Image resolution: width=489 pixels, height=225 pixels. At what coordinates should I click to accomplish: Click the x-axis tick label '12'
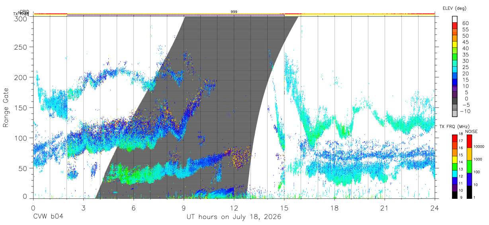[x=234, y=208]
